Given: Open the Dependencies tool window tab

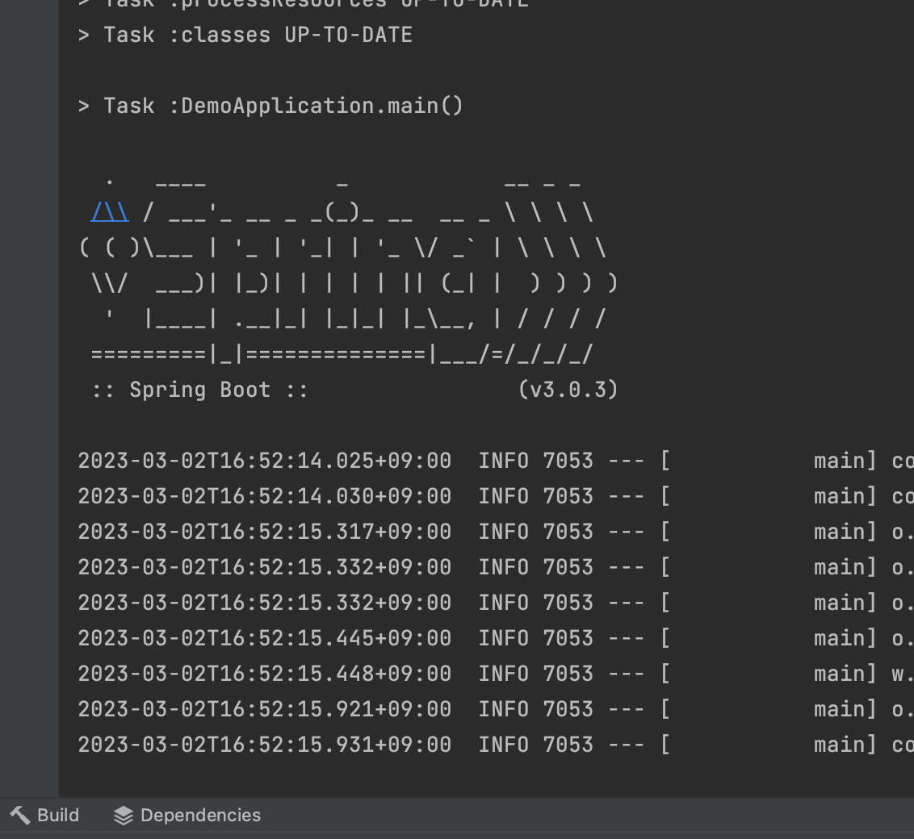Looking at the screenshot, I should [187, 815].
